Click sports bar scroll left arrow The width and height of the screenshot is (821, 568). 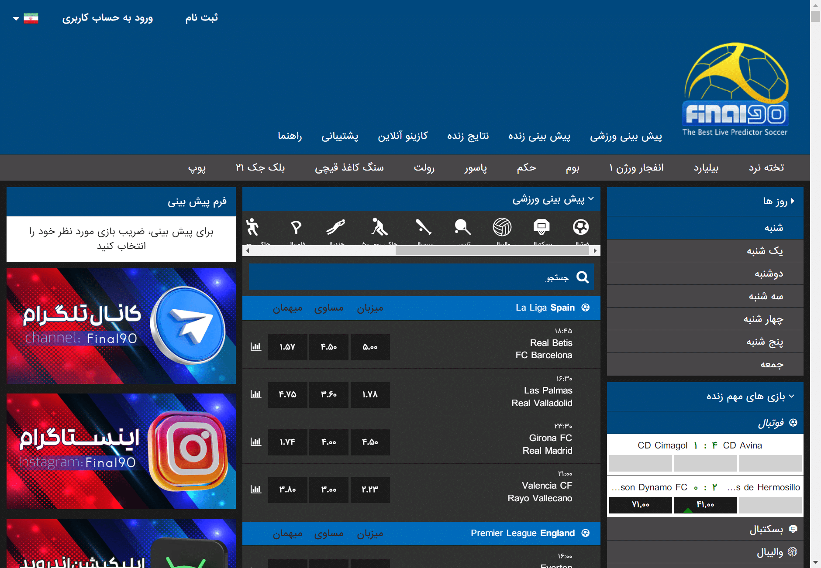coord(248,250)
